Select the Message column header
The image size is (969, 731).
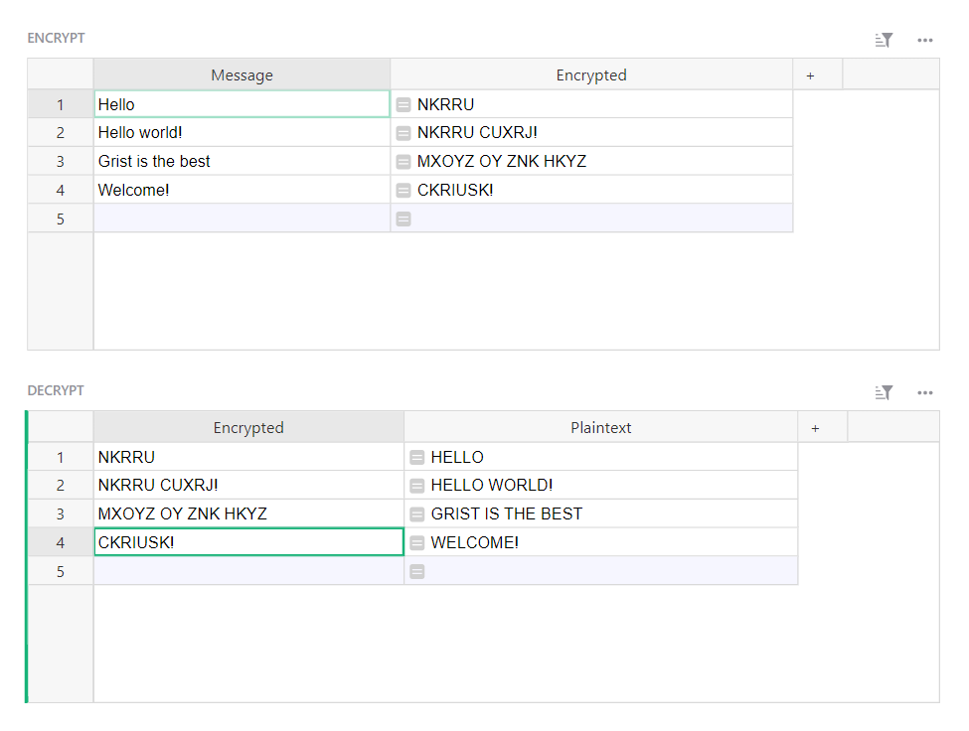(242, 74)
